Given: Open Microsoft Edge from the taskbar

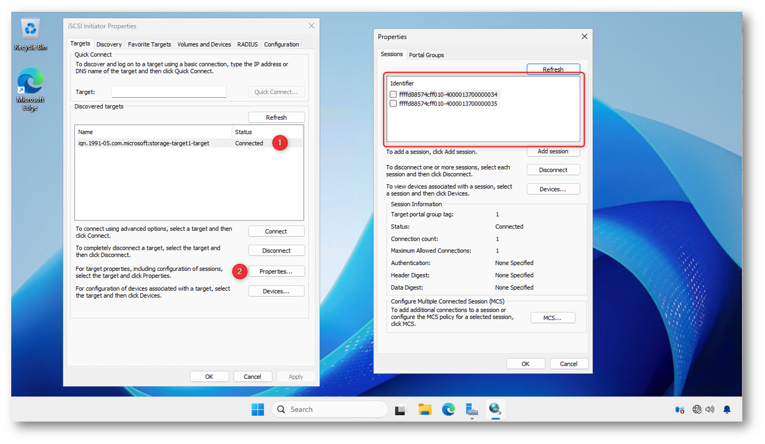Looking at the screenshot, I should click(448, 410).
